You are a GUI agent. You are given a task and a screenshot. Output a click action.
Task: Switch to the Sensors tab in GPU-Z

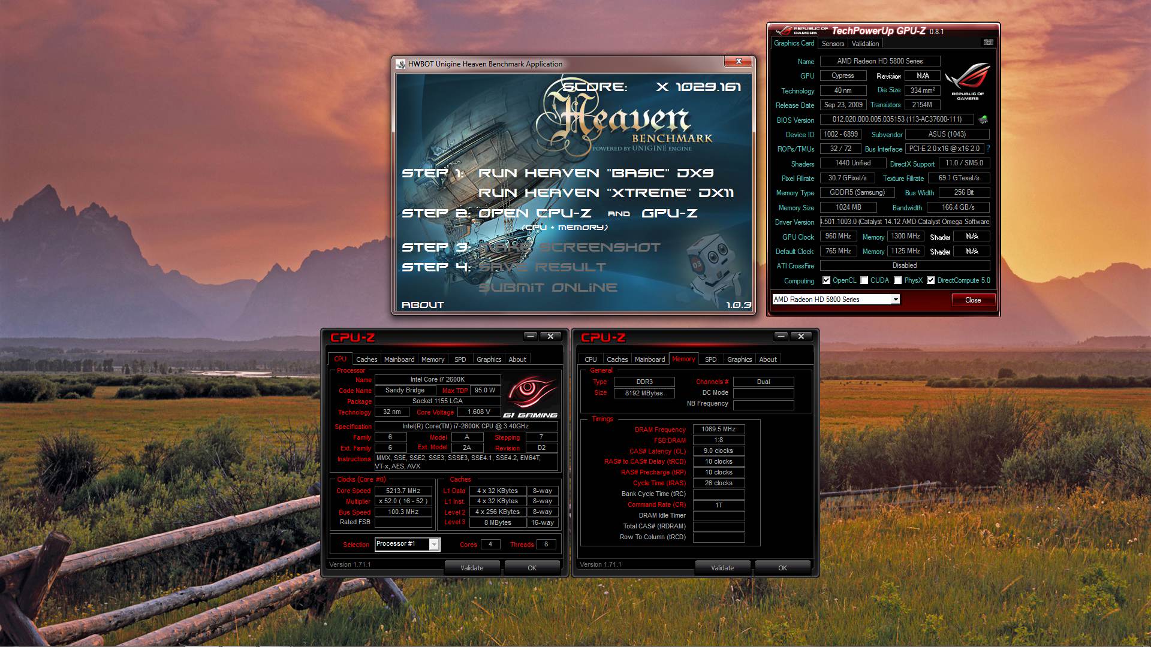[833, 44]
